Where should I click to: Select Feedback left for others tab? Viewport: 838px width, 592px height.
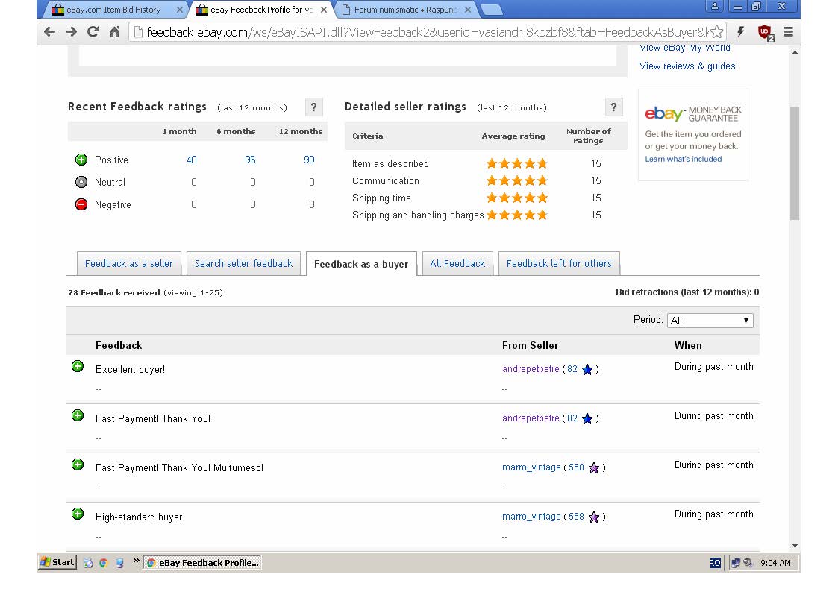[x=559, y=264]
